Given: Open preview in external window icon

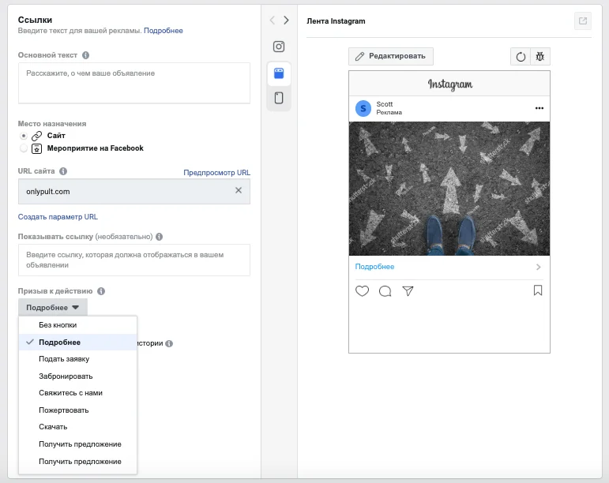Looking at the screenshot, I should pyautogui.click(x=583, y=21).
